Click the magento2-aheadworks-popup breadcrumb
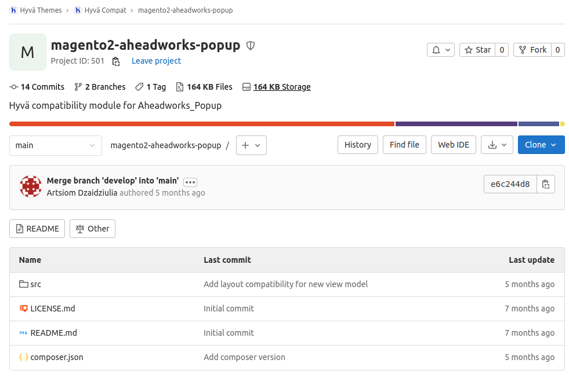The image size is (569, 378). click(x=186, y=10)
